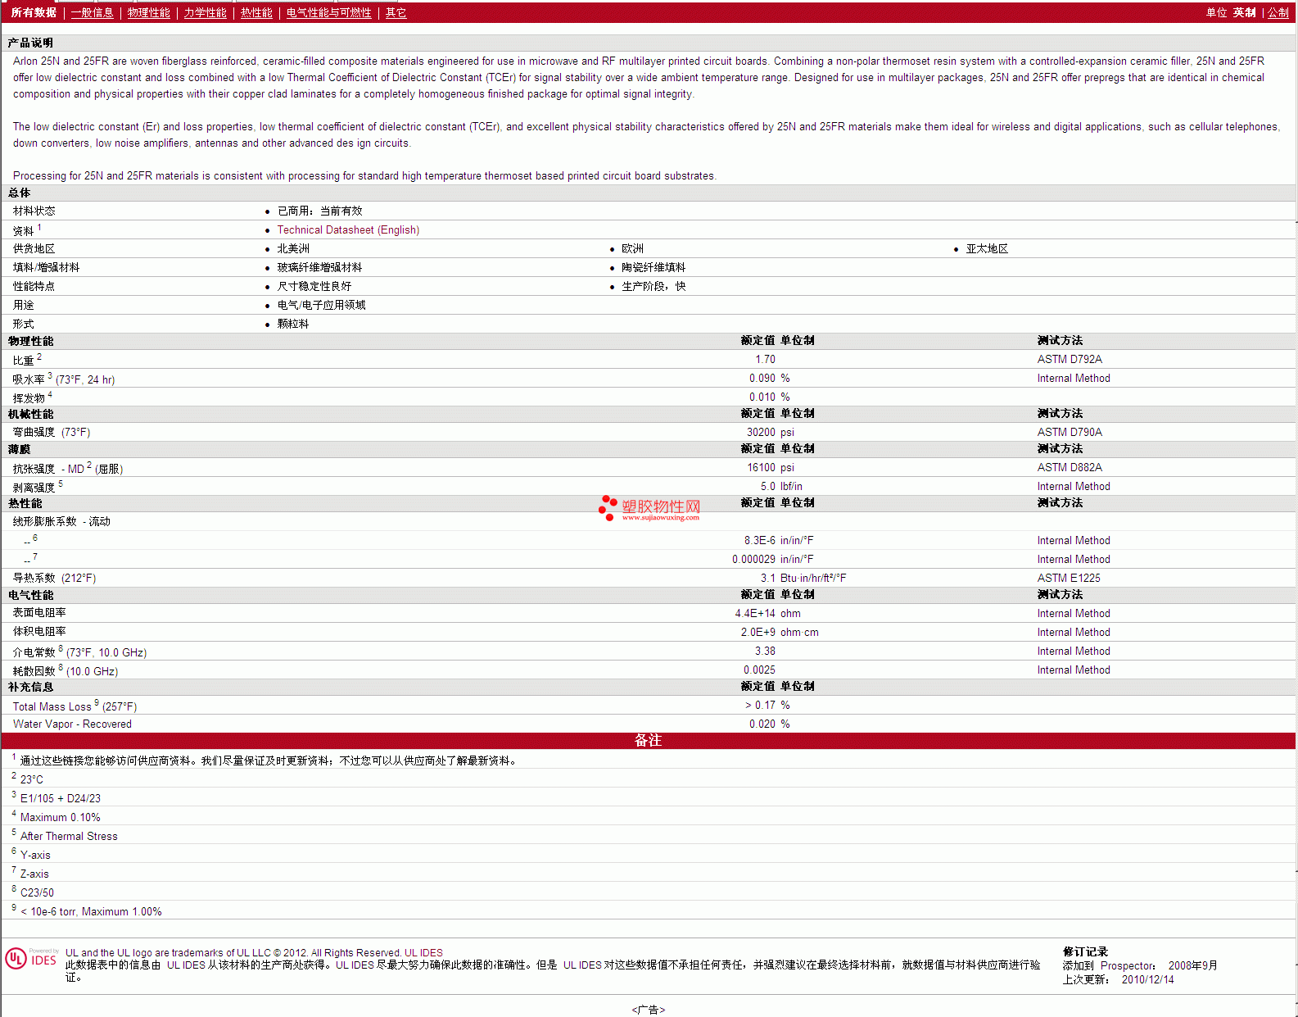Click the 修订记录 heading
The width and height of the screenshot is (1298, 1017).
(1085, 952)
